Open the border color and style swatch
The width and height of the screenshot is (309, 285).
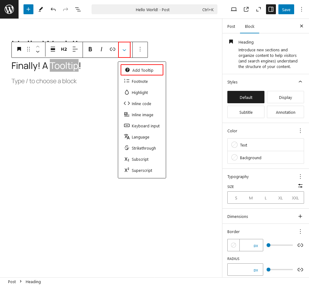pyautogui.click(x=234, y=245)
